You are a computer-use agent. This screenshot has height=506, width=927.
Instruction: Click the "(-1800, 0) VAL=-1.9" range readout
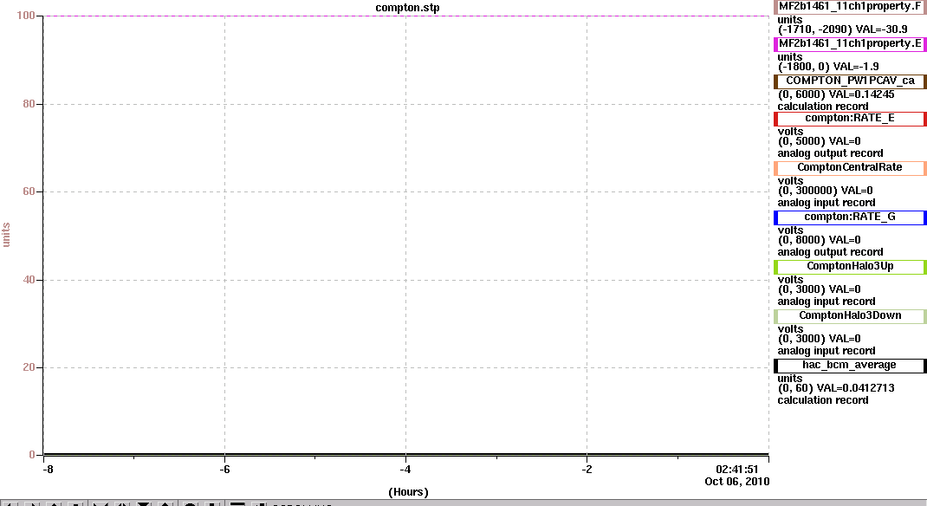tap(828, 67)
